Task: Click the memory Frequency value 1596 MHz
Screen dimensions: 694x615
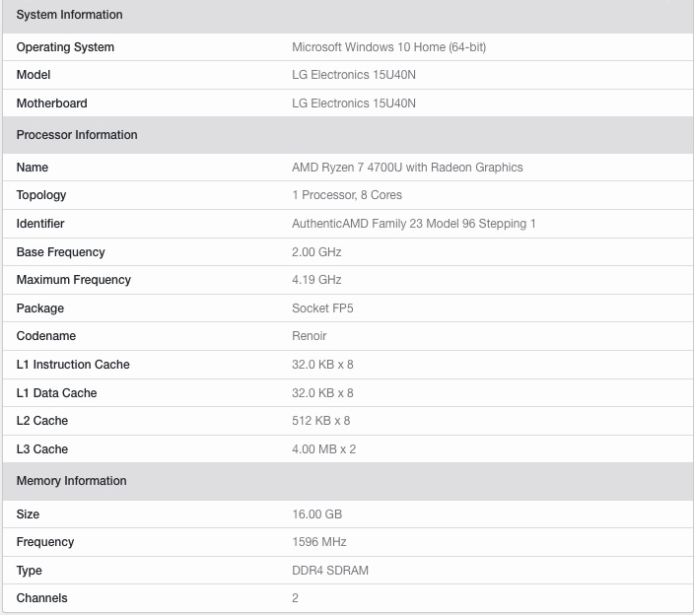Action: [318, 542]
